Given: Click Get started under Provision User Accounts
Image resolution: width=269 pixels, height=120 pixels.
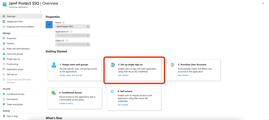Looking at the screenshot, I should coord(183,75).
